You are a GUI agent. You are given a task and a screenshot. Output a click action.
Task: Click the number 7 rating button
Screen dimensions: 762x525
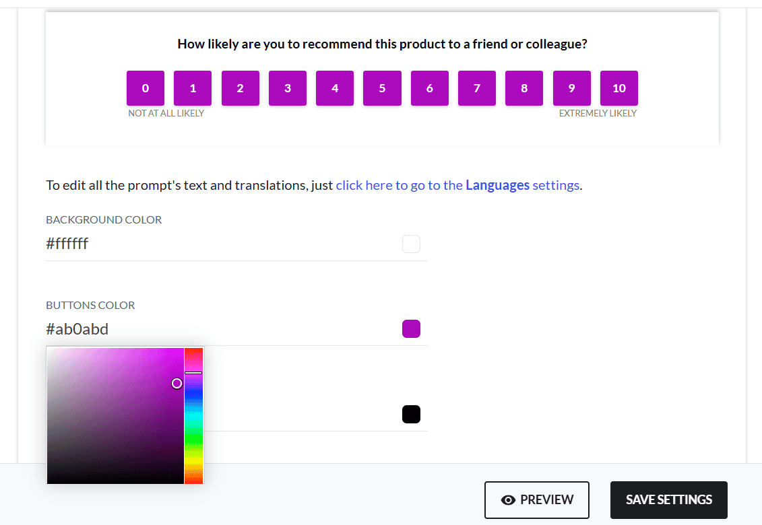477,88
